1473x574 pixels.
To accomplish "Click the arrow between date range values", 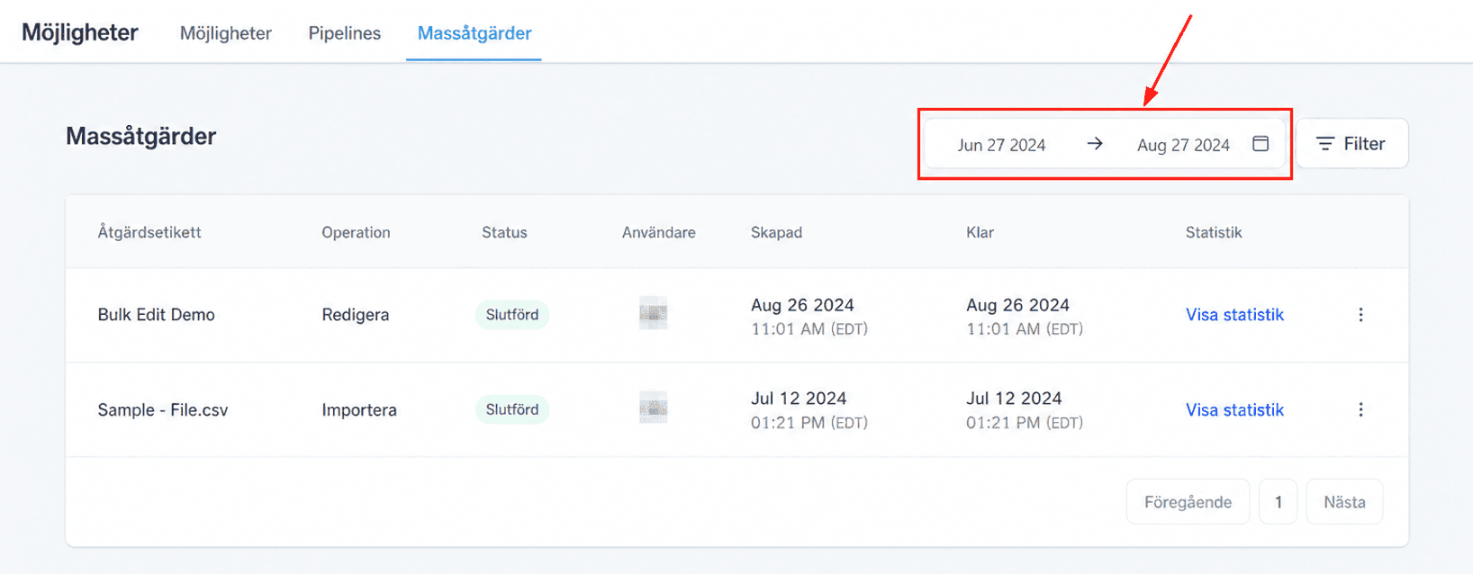I will pyautogui.click(x=1095, y=144).
